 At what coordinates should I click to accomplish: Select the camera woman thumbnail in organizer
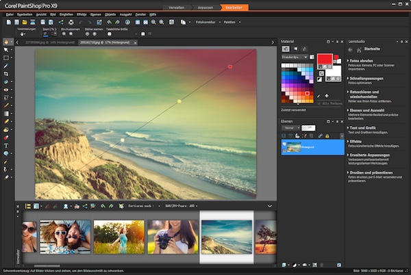[173, 237]
